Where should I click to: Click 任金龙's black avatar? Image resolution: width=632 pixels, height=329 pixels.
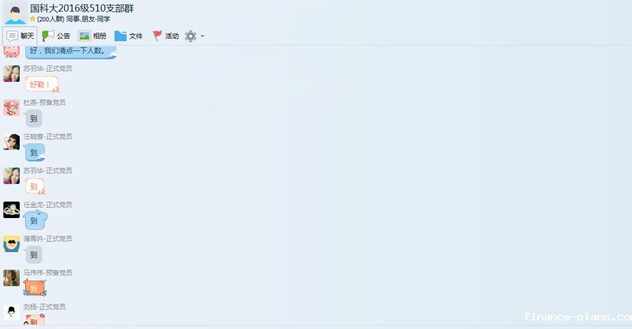tap(11, 210)
